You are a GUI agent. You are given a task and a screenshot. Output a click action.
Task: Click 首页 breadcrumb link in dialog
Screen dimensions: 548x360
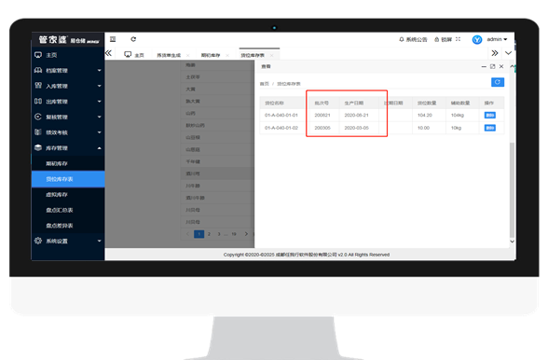tap(265, 84)
